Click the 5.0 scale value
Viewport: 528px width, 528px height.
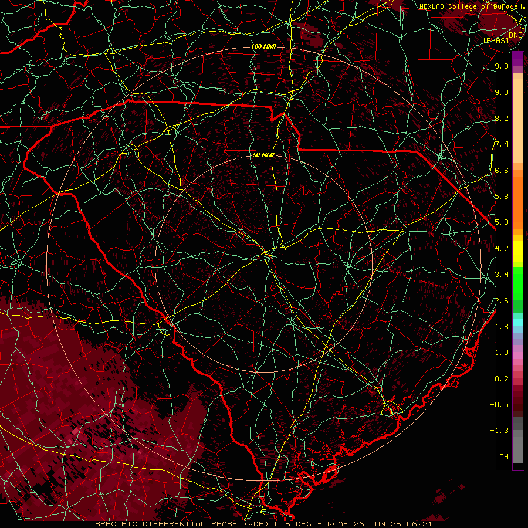click(x=502, y=222)
